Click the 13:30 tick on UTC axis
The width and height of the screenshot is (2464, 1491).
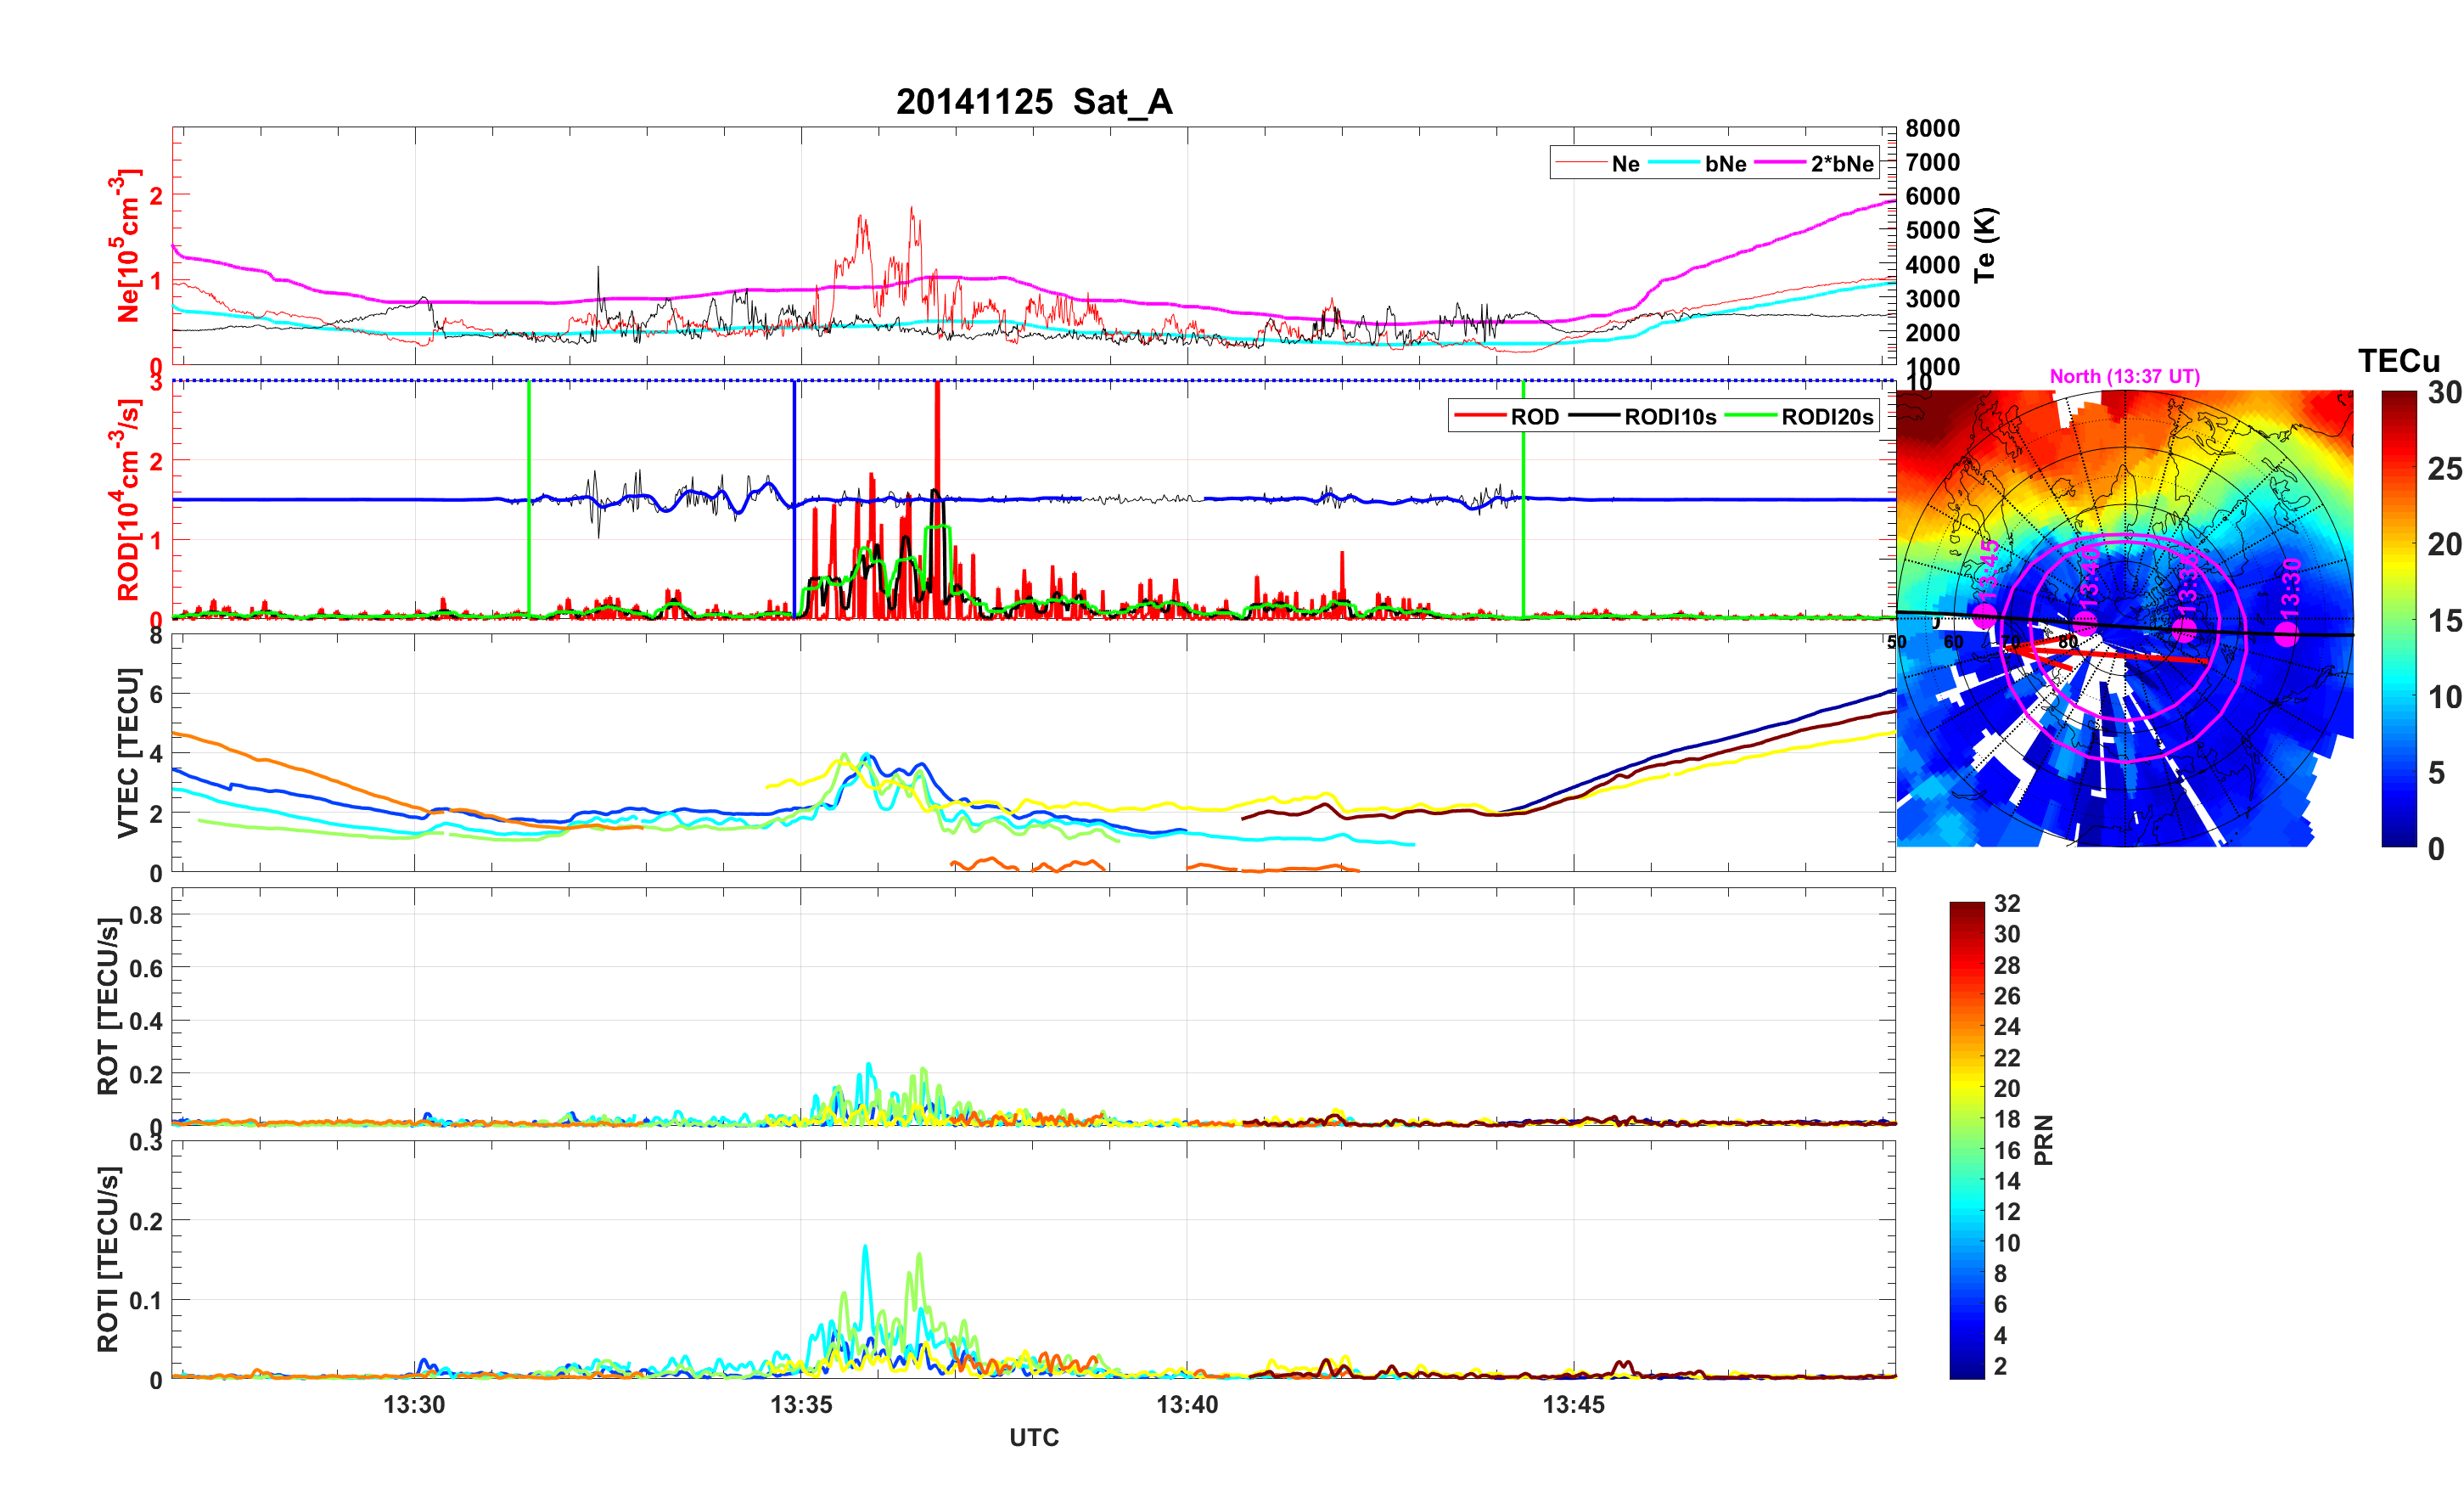pyautogui.click(x=414, y=1405)
